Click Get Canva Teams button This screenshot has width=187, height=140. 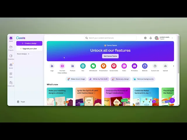coord(110,56)
